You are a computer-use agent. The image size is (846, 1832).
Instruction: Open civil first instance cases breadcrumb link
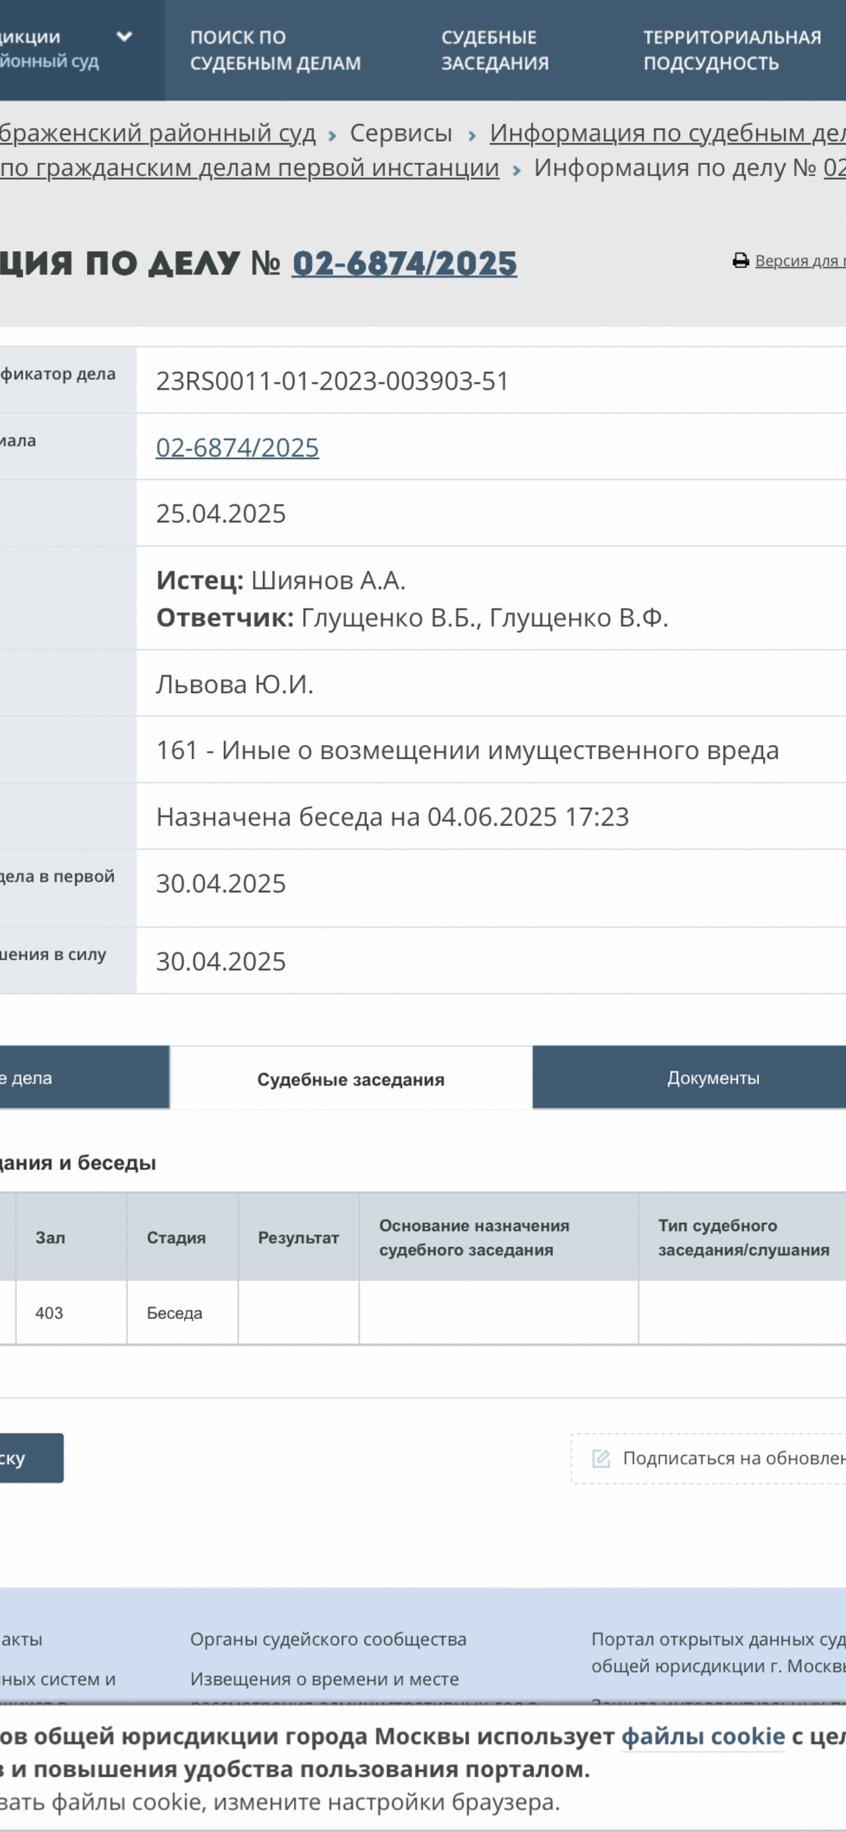pos(249,169)
